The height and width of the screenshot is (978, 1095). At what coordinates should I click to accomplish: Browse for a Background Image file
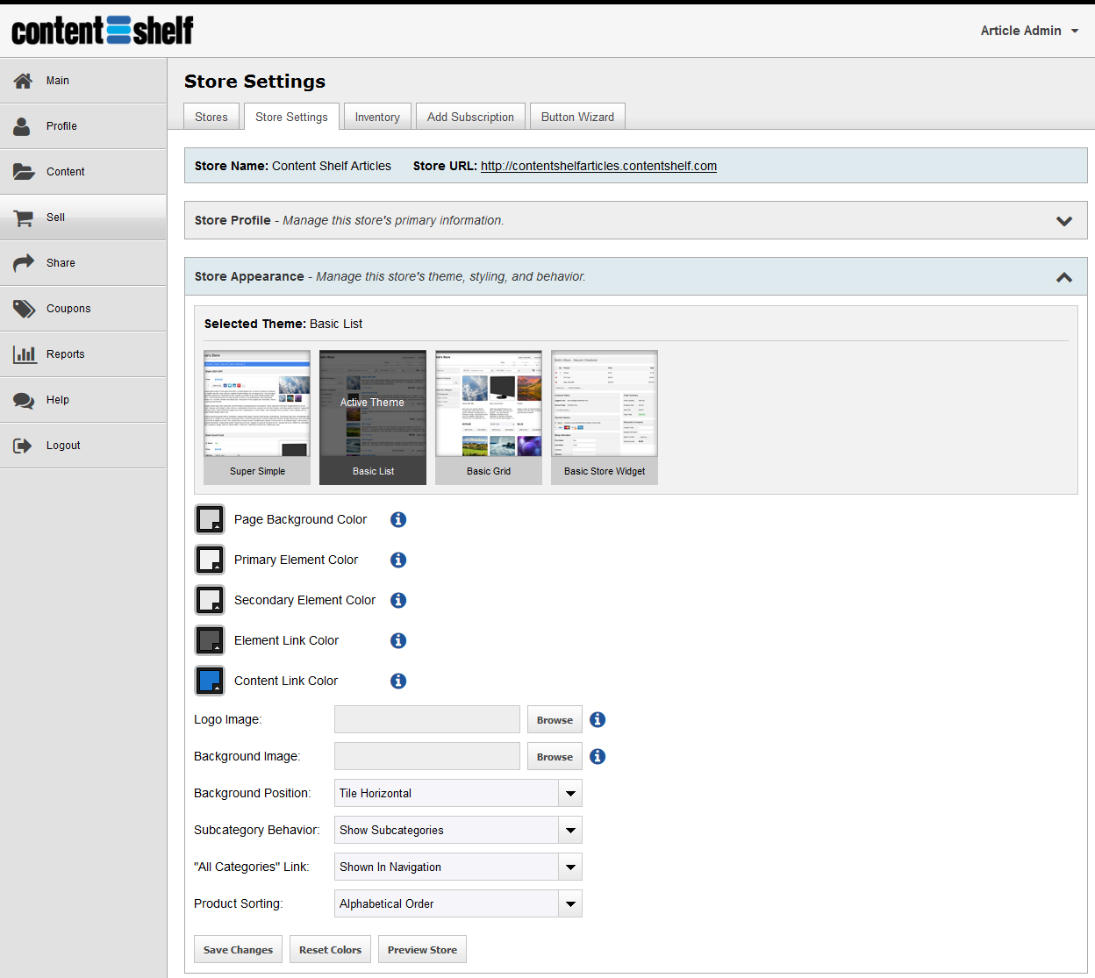[555, 756]
